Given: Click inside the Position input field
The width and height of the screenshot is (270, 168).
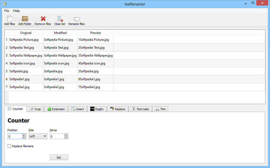Looking at the screenshot, I should (x=15, y=136).
